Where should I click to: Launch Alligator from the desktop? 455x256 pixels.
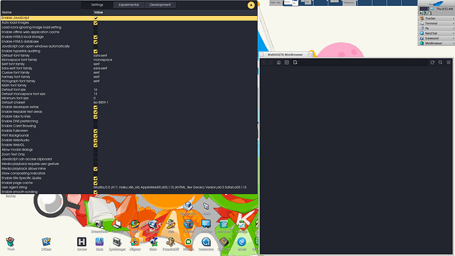click(x=135, y=244)
